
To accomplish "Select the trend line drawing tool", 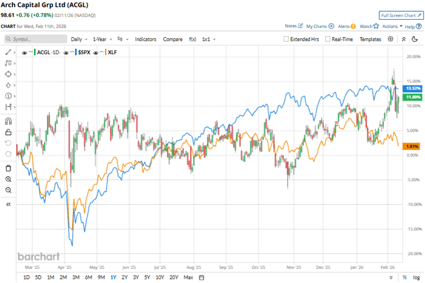I will click(8, 52).
